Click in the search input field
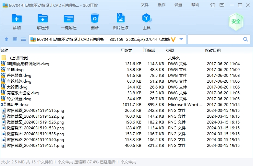Screen dimensions: 253x166 click(215, 39)
